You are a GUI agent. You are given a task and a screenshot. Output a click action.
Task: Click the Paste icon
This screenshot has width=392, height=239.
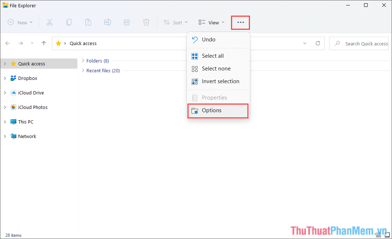88,22
